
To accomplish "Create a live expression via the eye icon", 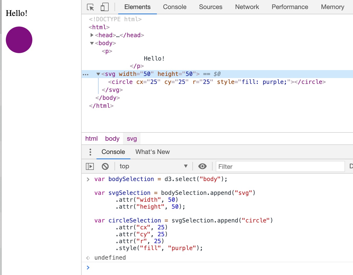I will tap(202, 166).
